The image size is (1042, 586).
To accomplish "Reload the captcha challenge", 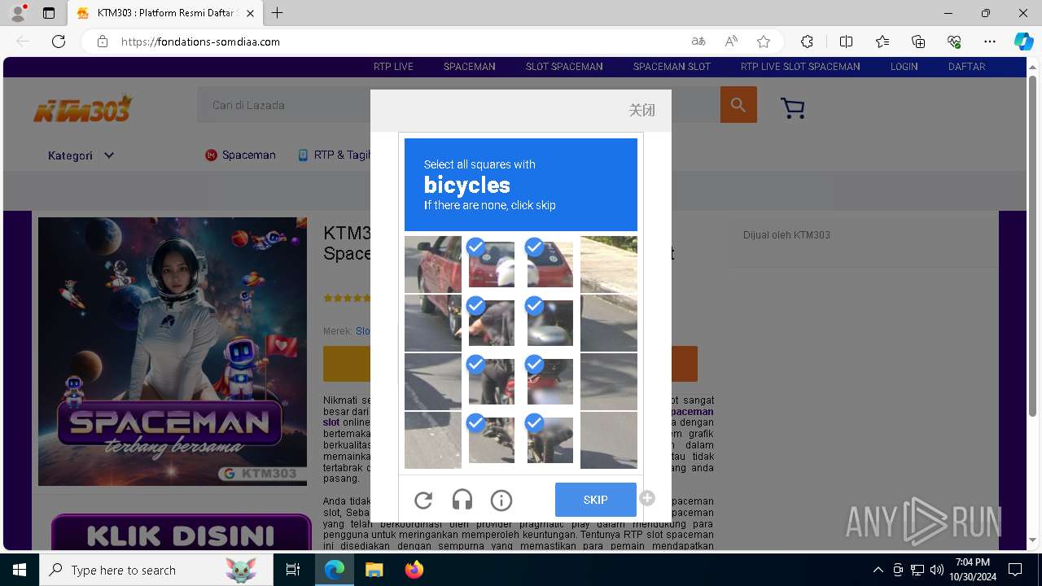I will coord(423,501).
